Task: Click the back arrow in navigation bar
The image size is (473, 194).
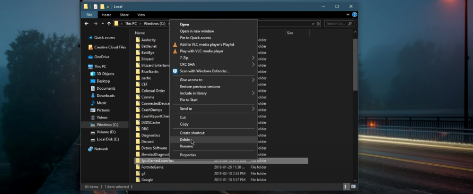Action: [86, 23]
